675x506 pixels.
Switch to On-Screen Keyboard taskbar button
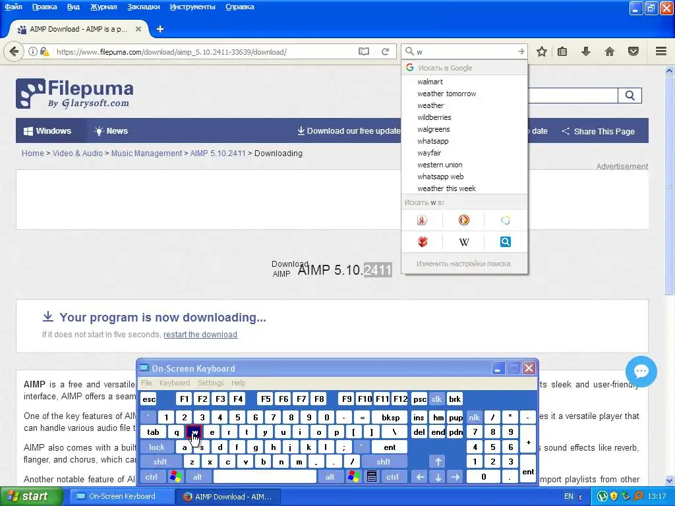pos(121,497)
